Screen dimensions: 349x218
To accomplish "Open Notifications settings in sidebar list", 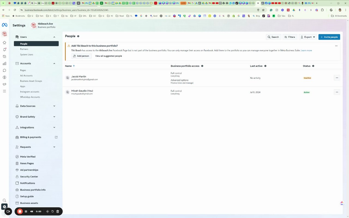I will point(28,183).
